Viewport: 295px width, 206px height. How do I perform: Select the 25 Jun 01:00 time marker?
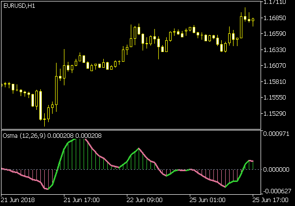[207, 200]
